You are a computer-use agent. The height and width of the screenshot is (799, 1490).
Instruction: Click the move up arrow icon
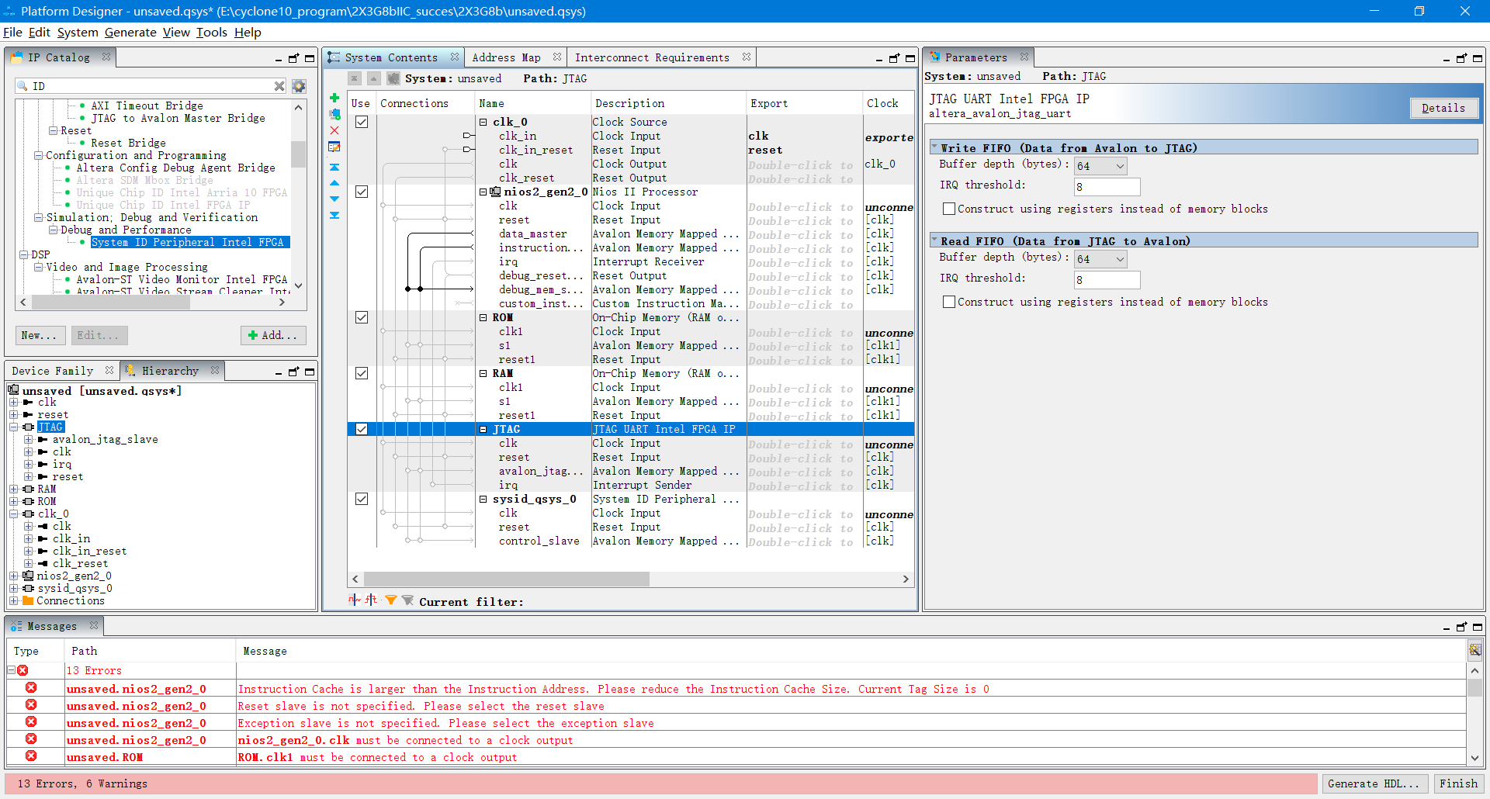pos(334,183)
